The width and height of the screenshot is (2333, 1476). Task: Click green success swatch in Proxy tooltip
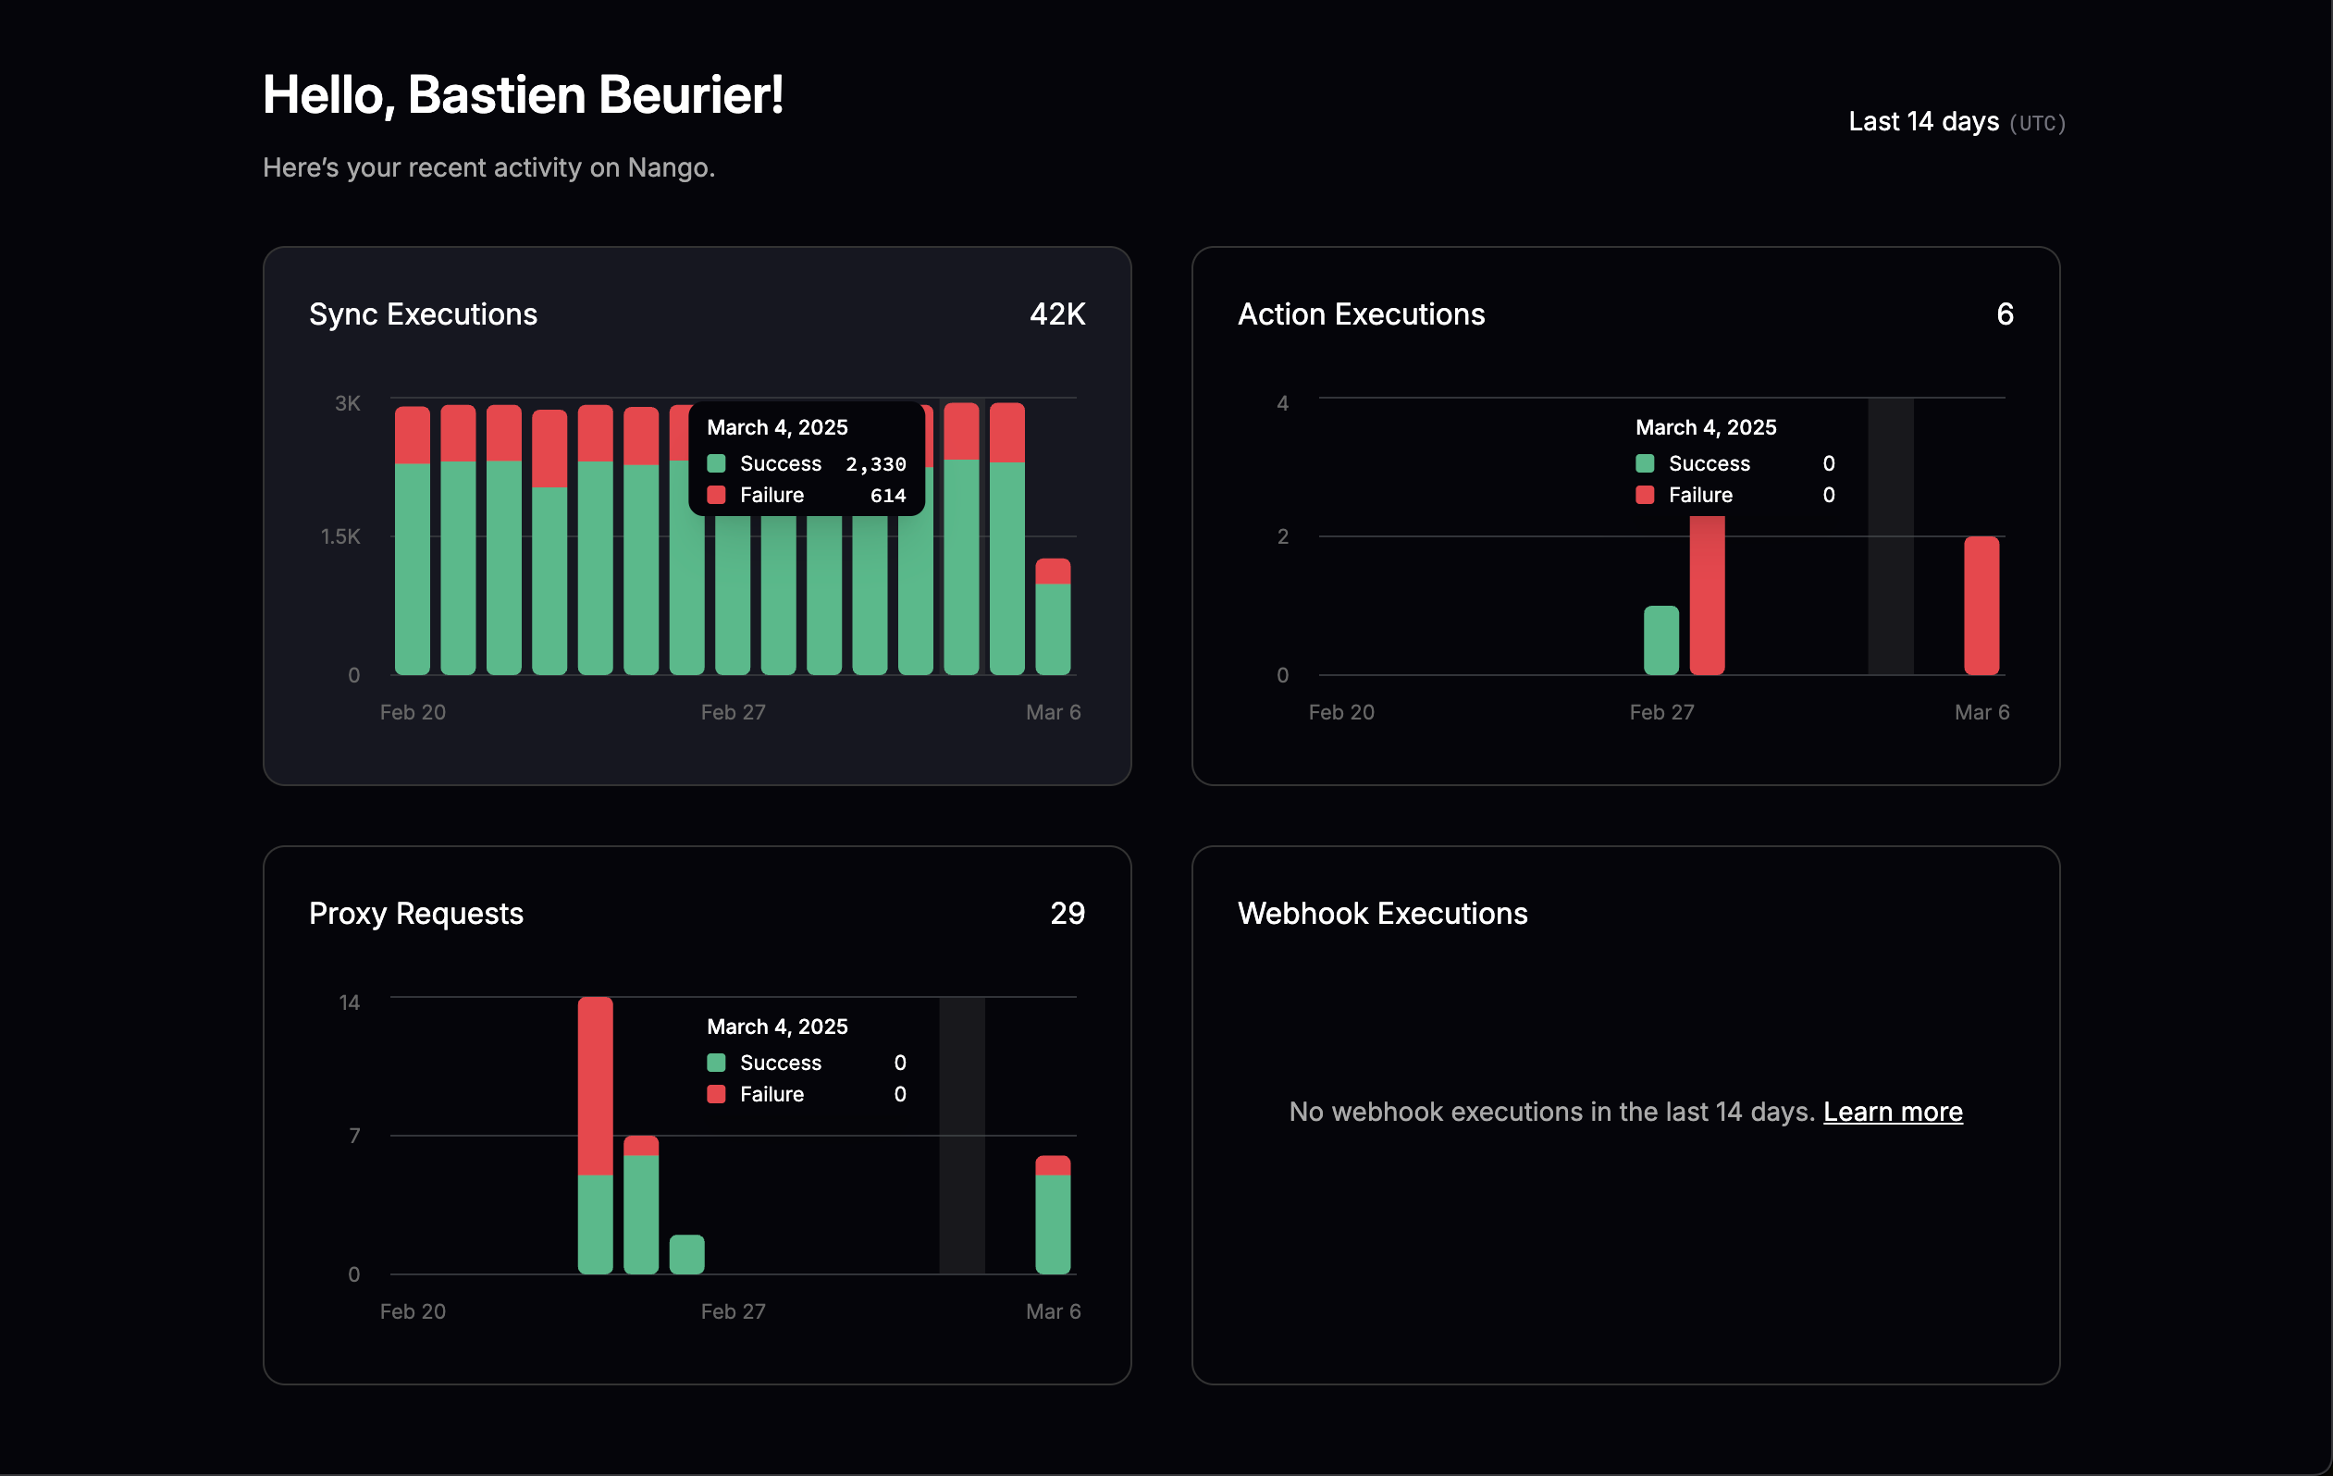point(716,1063)
